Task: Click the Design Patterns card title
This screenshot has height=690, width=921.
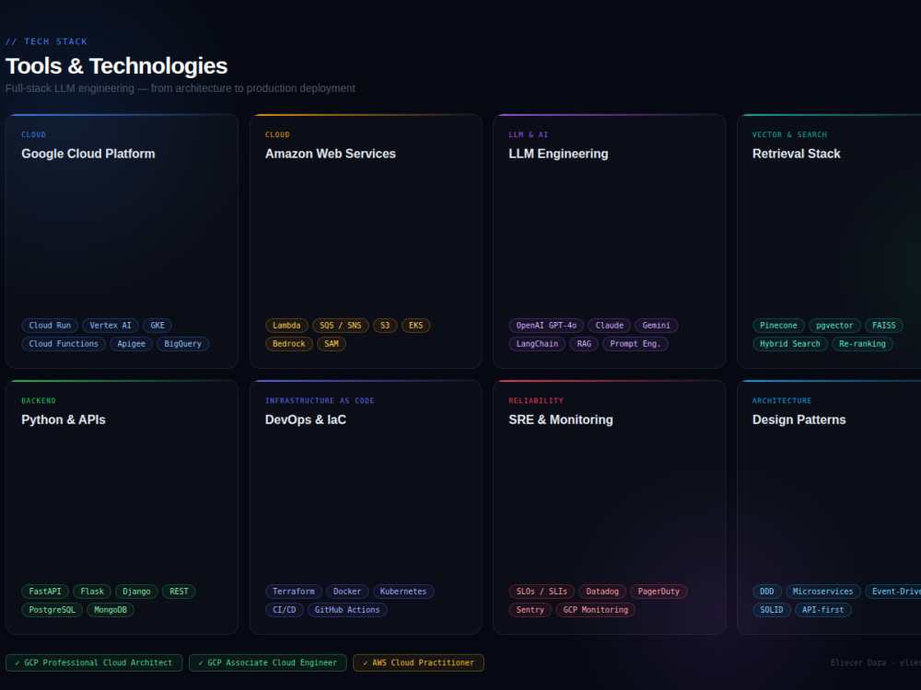Action: pyautogui.click(x=799, y=420)
